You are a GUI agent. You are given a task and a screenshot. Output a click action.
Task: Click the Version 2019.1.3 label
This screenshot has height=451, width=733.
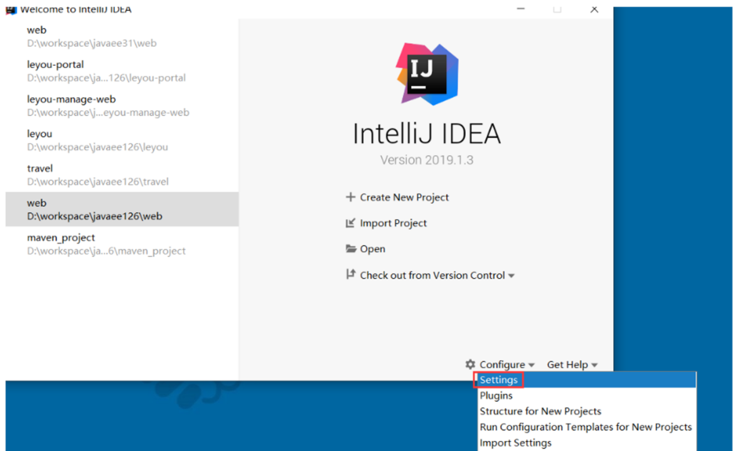(427, 160)
